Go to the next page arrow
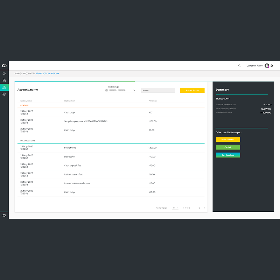 coord(204,208)
